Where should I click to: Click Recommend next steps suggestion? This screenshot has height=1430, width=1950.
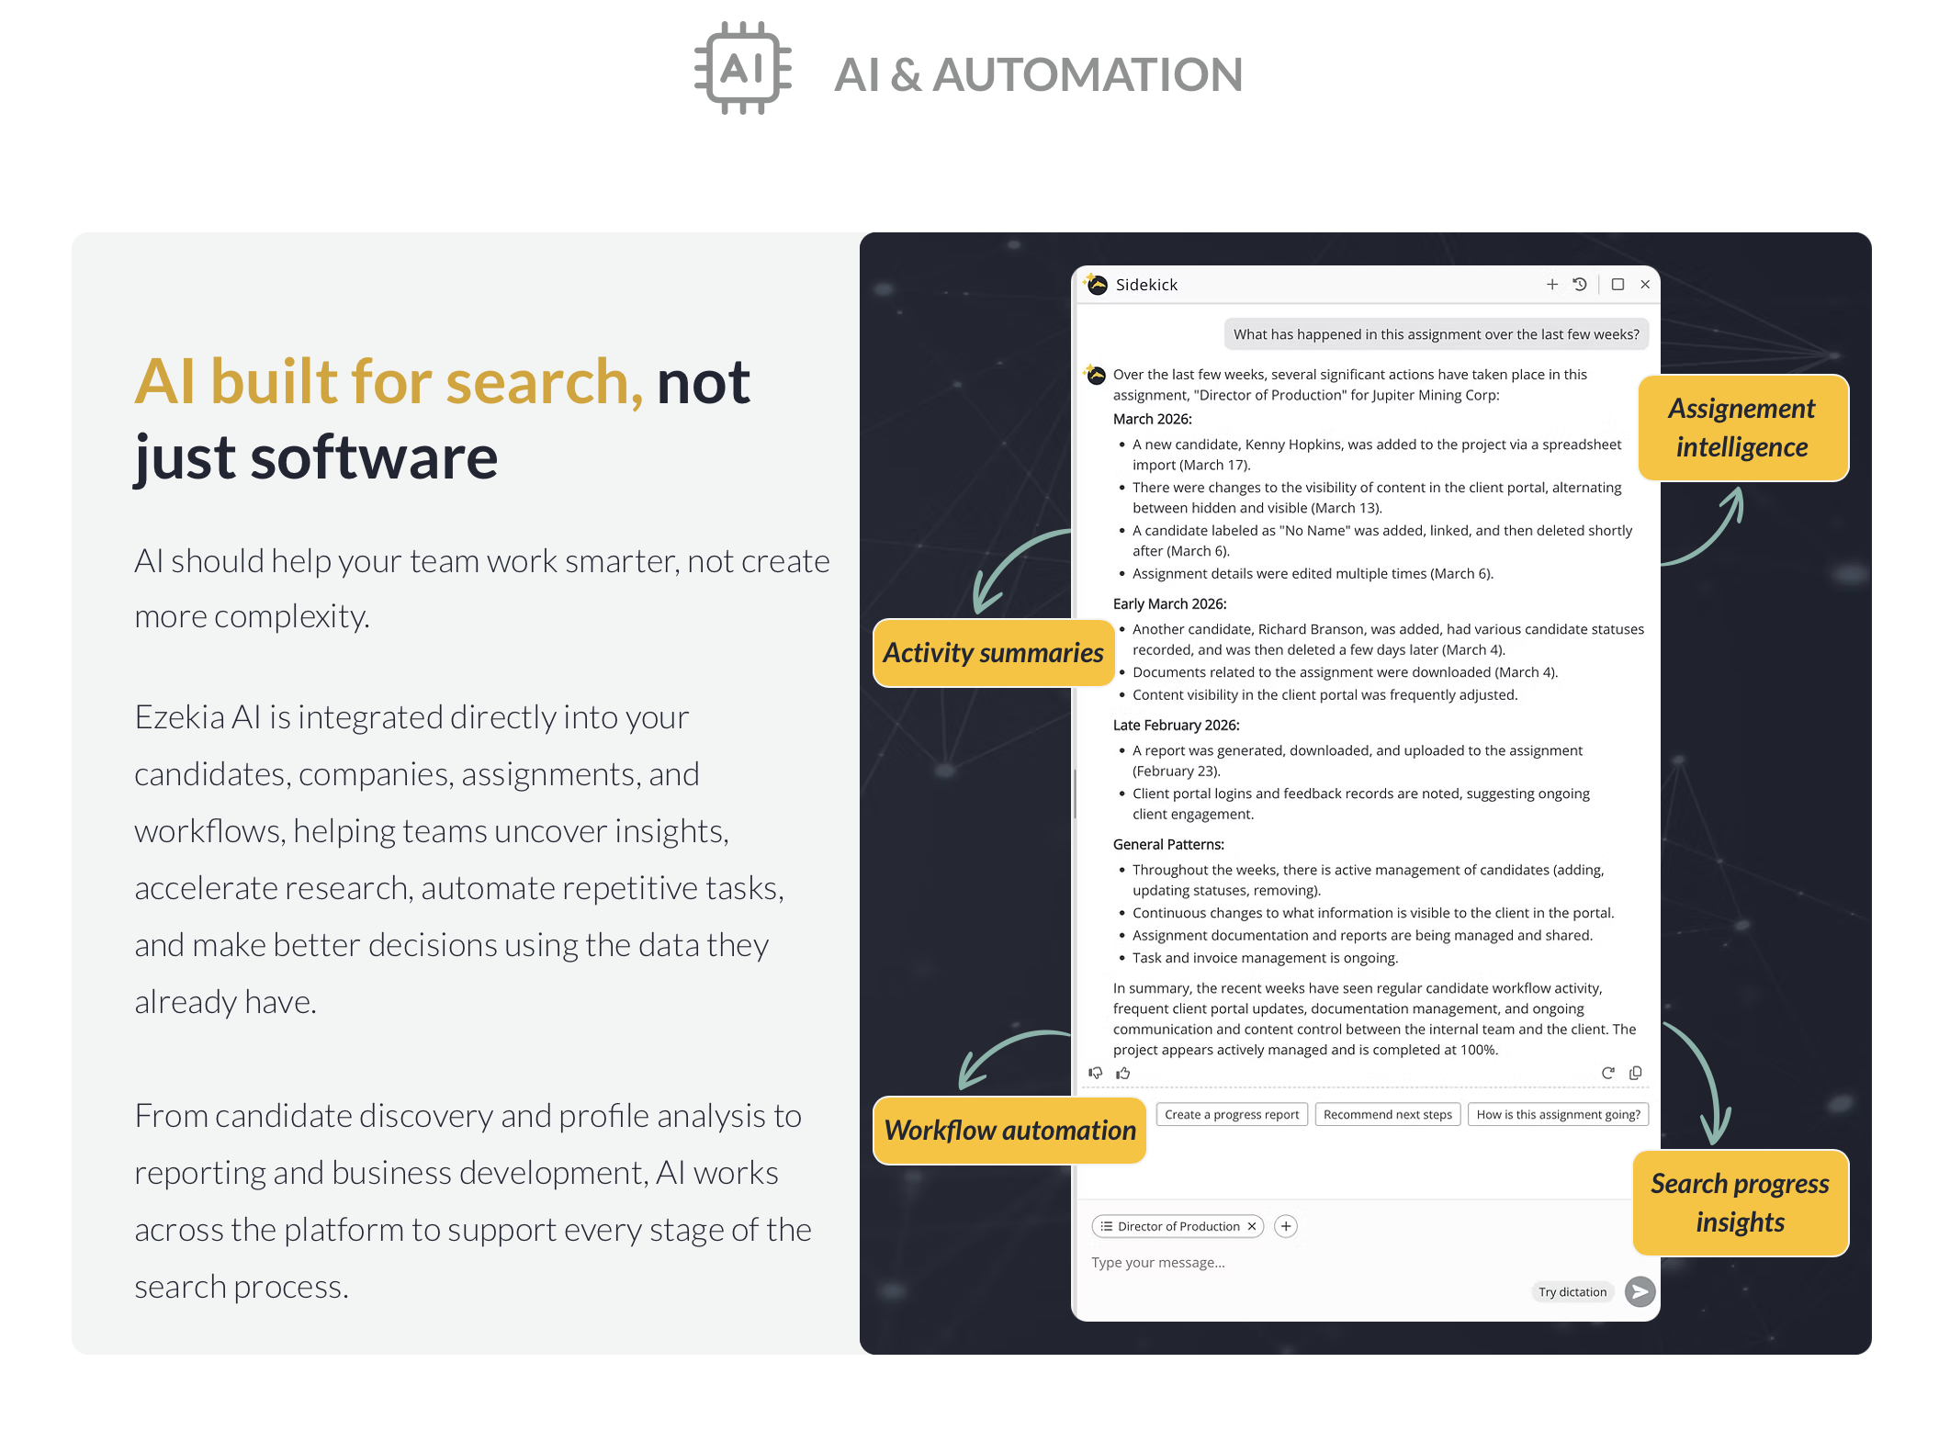(x=1387, y=1114)
